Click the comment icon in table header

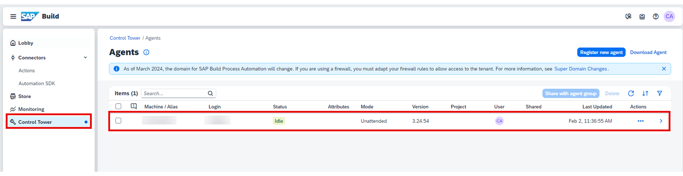134,106
